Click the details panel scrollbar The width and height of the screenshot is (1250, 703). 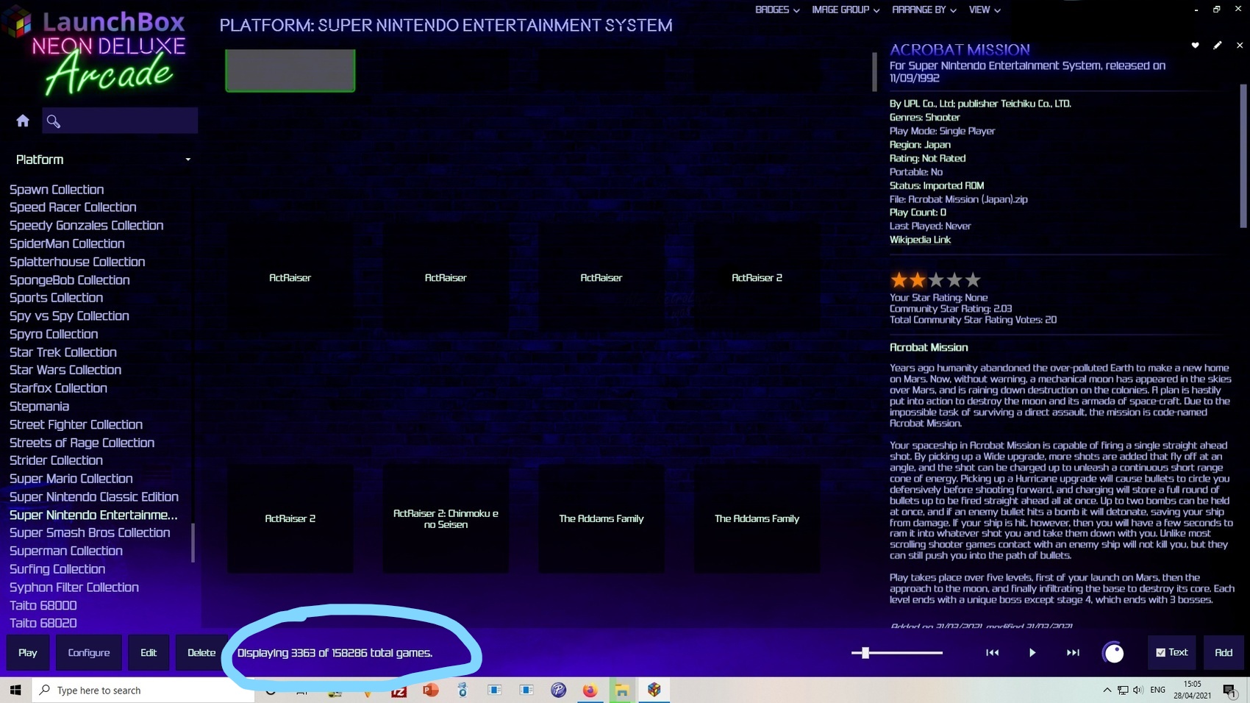coord(1243,157)
